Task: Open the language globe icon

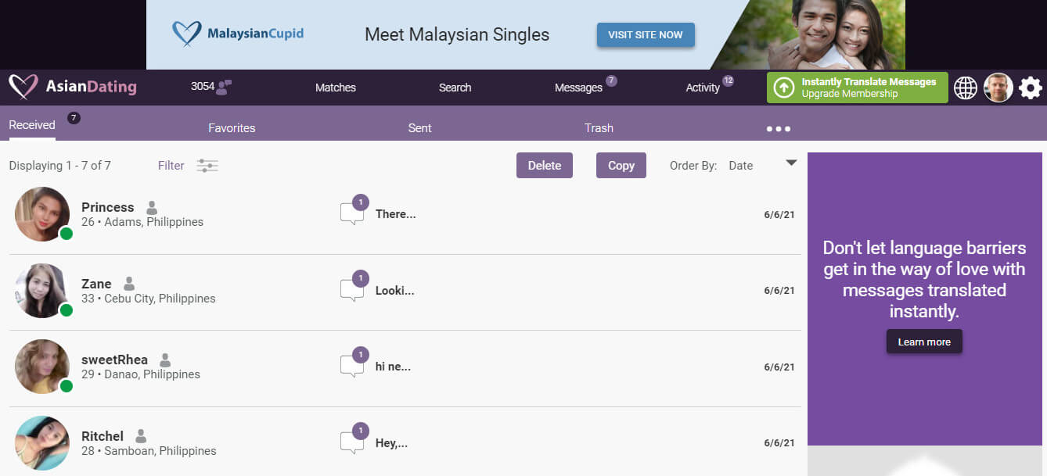Action: (966, 88)
